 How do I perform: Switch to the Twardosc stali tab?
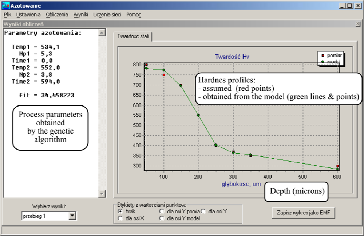(133, 37)
